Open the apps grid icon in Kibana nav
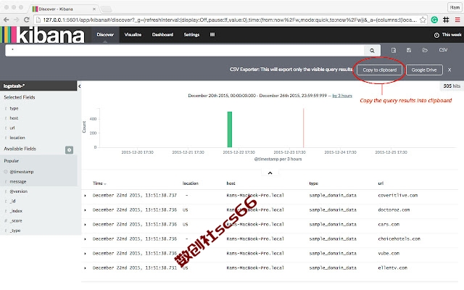The height and width of the screenshot is (290, 464). pyautogui.click(x=212, y=35)
